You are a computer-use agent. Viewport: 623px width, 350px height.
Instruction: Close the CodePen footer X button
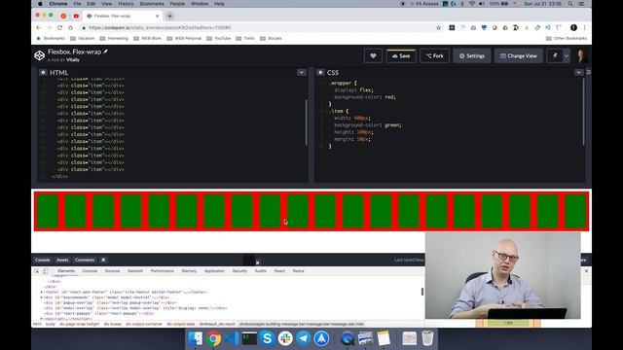(x=103, y=260)
